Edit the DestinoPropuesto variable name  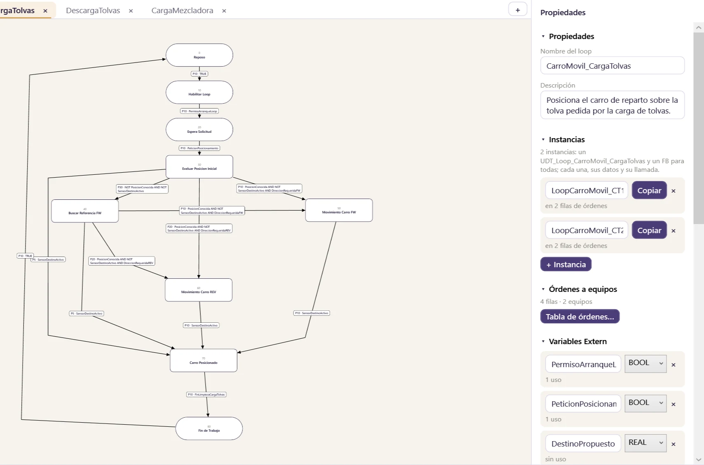pyautogui.click(x=583, y=444)
